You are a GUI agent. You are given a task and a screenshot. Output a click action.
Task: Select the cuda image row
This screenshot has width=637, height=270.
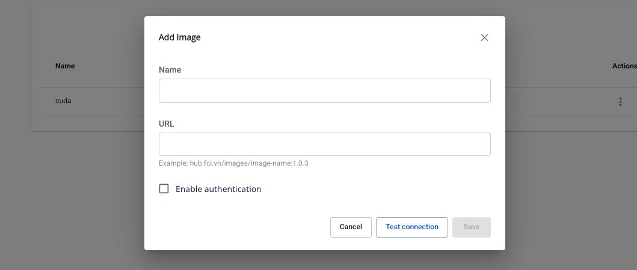pos(63,101)
